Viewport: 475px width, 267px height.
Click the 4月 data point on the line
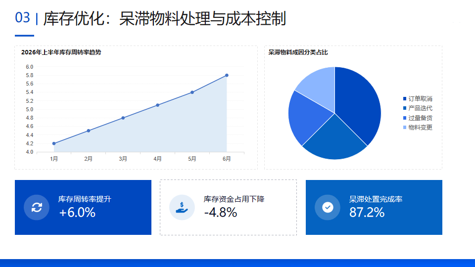tap(157, 105)
